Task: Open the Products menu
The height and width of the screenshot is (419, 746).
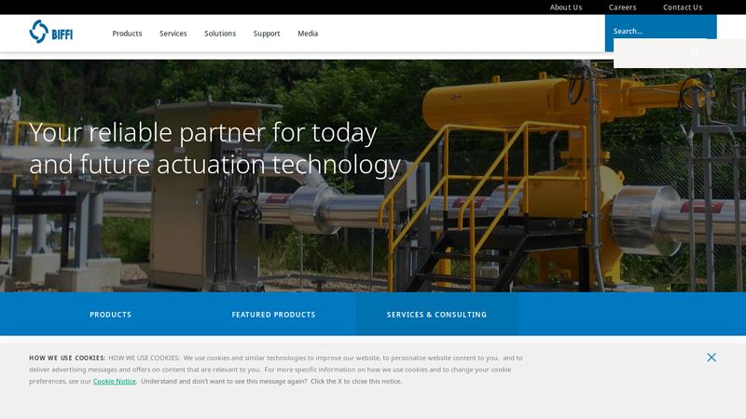Action: (x=127, y=34)
